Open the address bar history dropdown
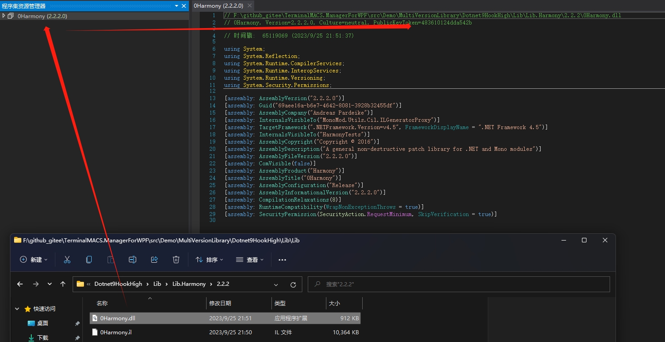 [x=276, y=284]
